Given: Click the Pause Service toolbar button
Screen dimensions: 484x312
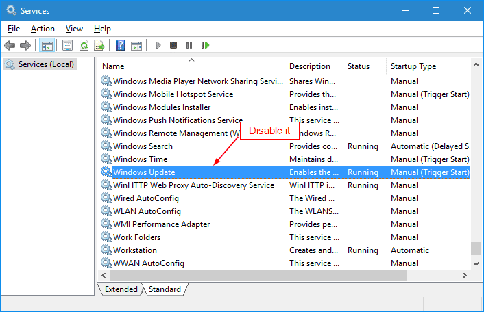Looking at the screenshot, I should click(189, 46).
